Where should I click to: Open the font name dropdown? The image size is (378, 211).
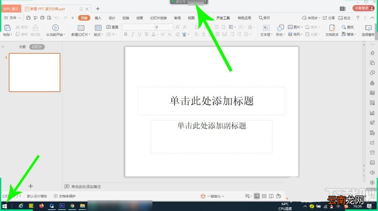[153, 27]
